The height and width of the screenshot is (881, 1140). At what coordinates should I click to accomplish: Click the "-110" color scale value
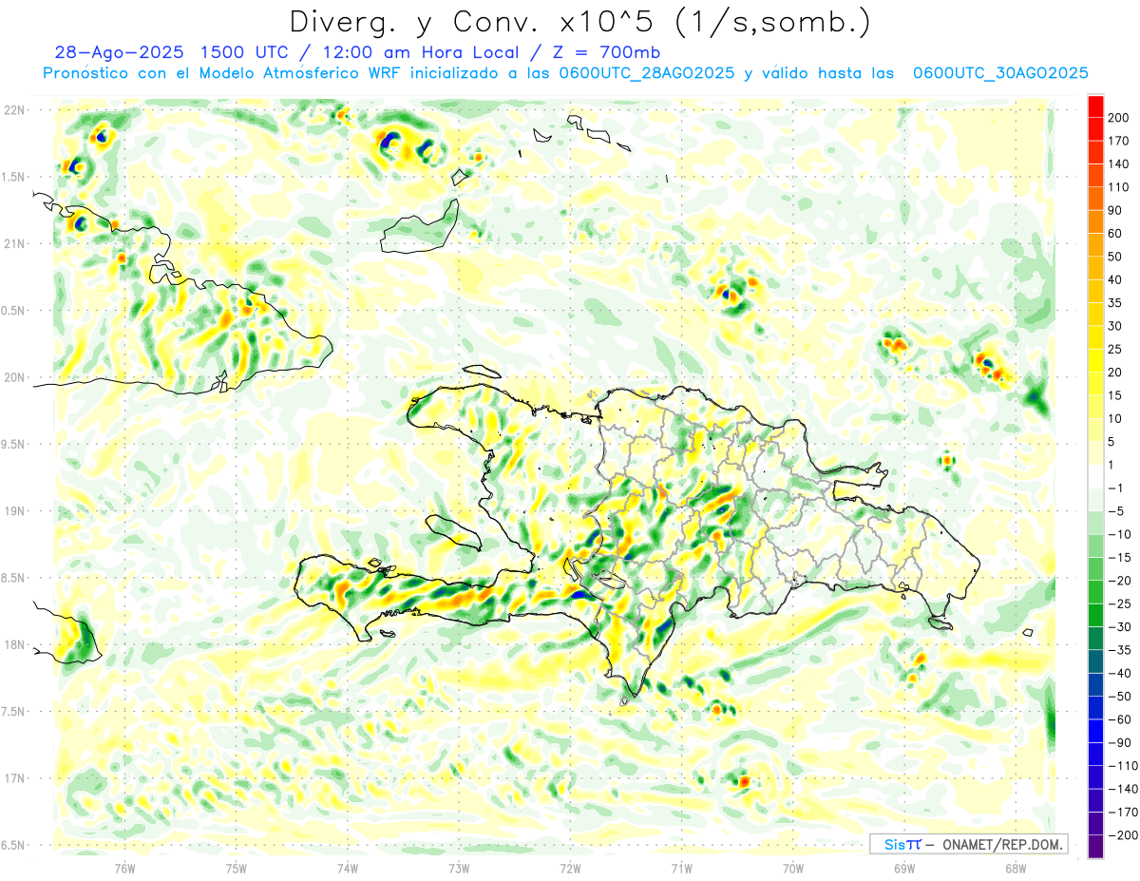point(1124,765)
